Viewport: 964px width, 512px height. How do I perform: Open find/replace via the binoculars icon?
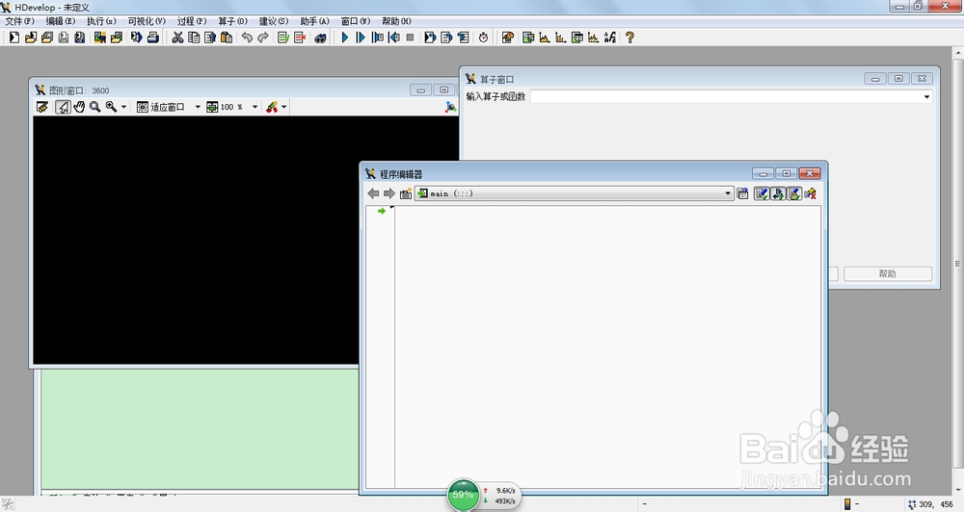tap(320, 38)
